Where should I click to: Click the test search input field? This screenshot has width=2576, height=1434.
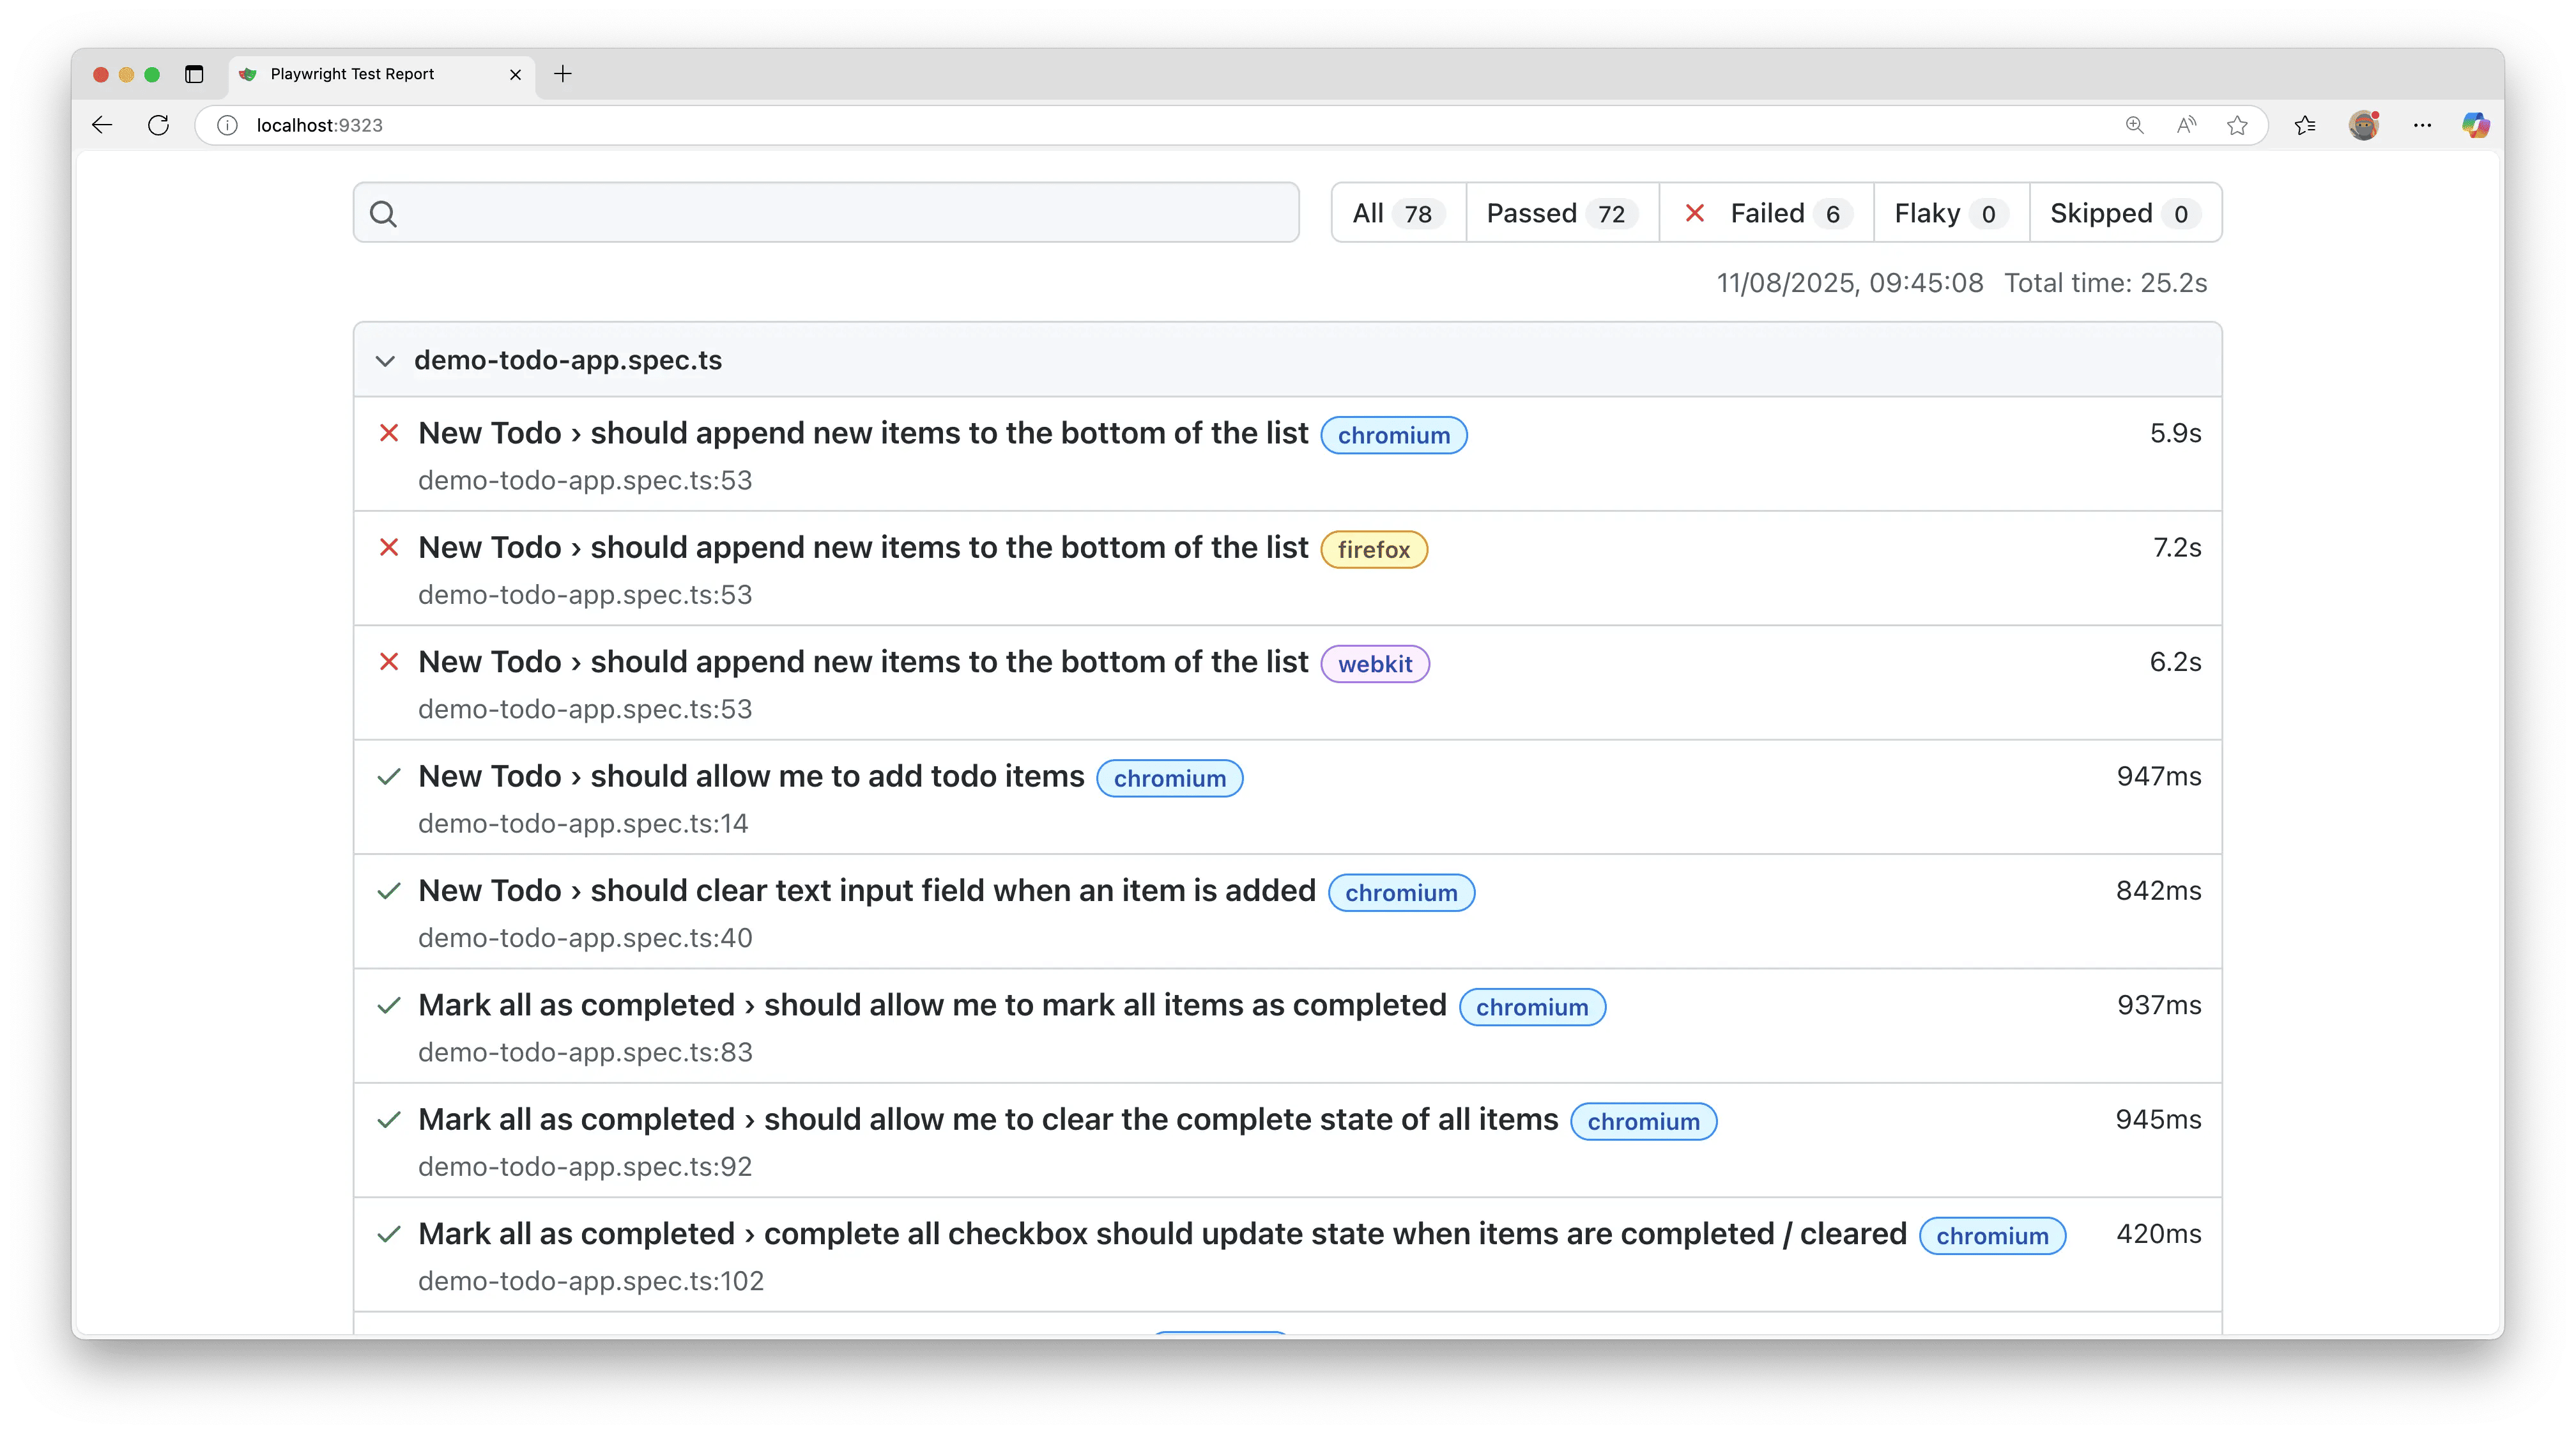tap(840, 213)
